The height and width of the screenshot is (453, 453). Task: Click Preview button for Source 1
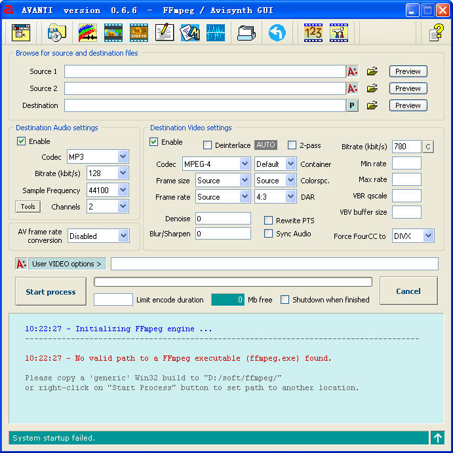[x=408, y=71]
